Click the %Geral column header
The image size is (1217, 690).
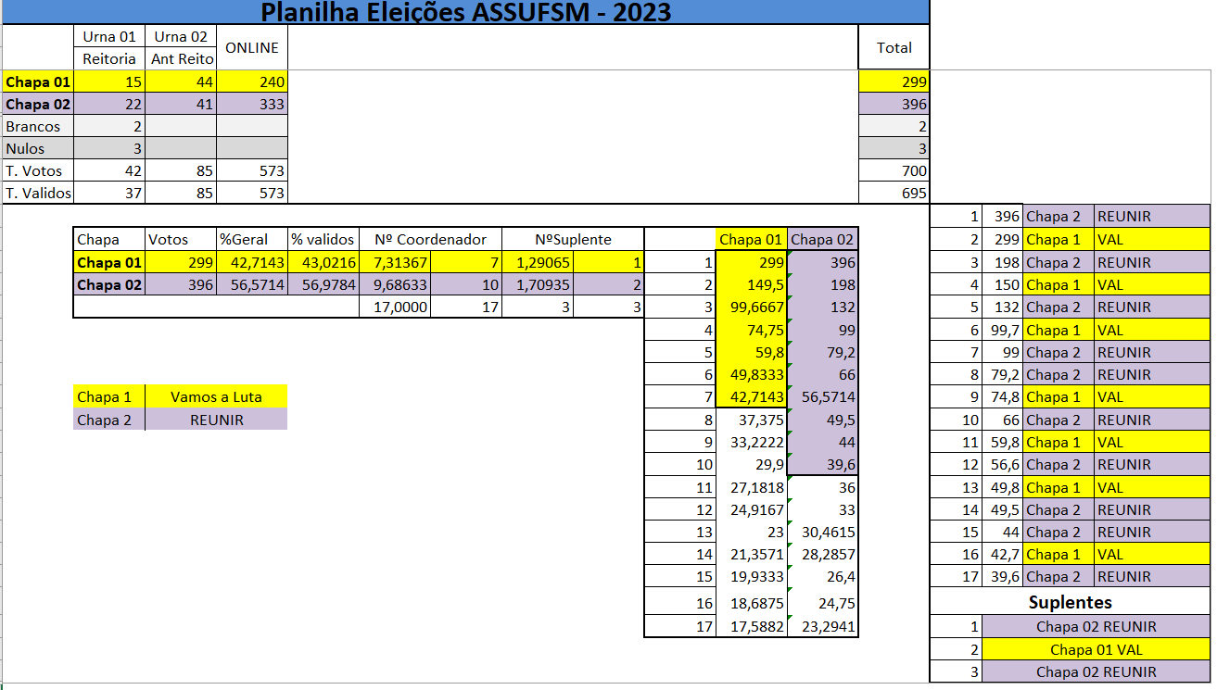coord(251,239)
